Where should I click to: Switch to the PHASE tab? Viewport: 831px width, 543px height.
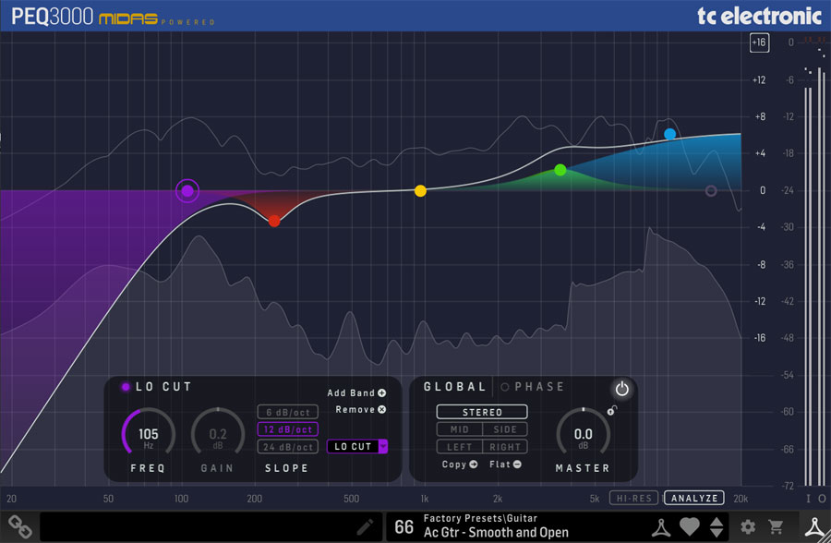pyautogui.click(x=539, y=387)
